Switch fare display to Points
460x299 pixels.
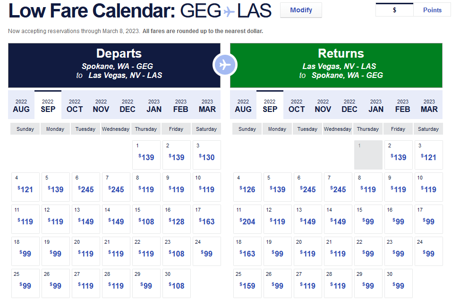pyautogui.click(x=432, y=10)
